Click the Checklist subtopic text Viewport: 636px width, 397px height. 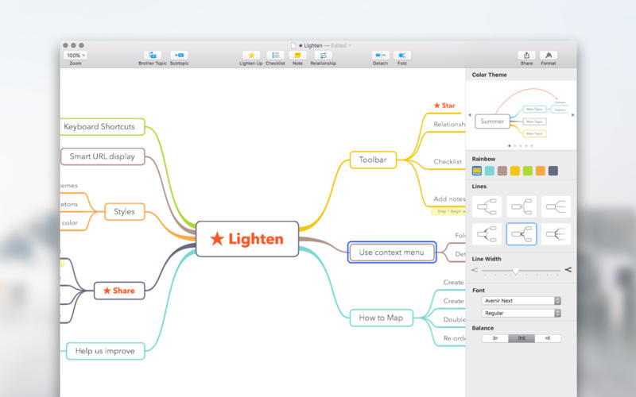[448, 161]
